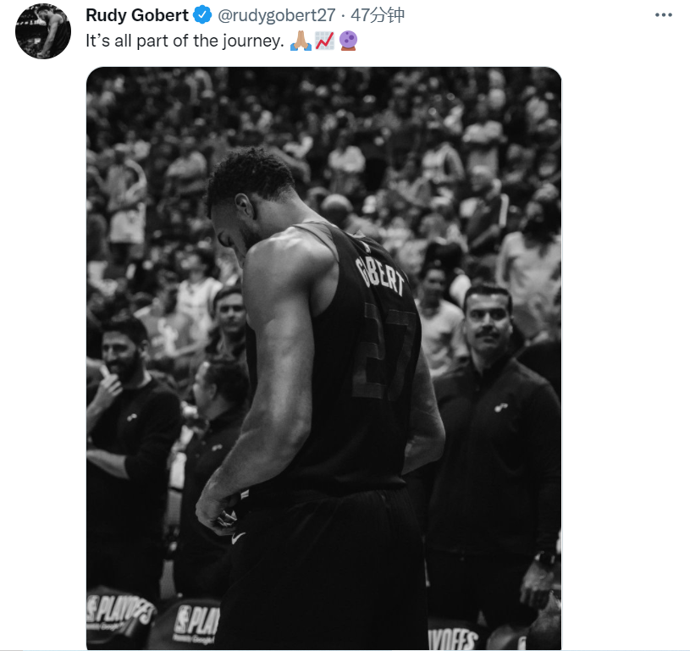Click the Rudy Gobert display name
This screenshot has width=690, height=651.
137,15
